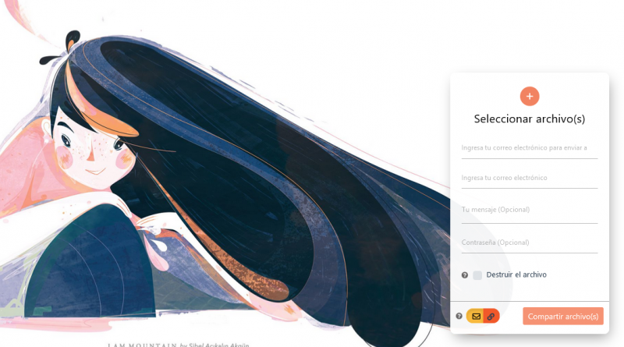Click the Destruir el archivo label text
This screenshot has height=347, width=624.
pyautogui.click(x=516, y=274)
